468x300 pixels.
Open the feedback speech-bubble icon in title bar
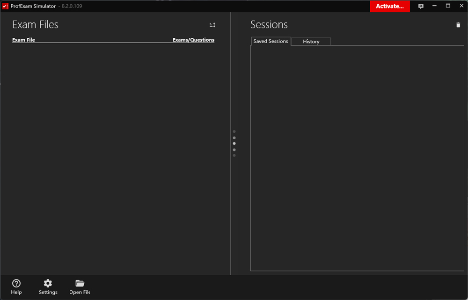[x=421, y=6]
